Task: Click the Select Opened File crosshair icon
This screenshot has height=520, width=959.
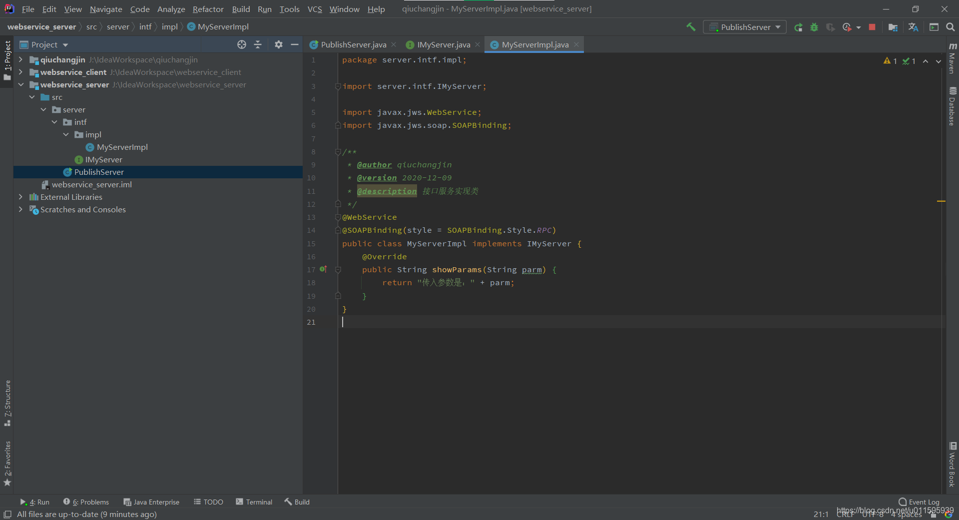Action: click(x=242, y=44)
